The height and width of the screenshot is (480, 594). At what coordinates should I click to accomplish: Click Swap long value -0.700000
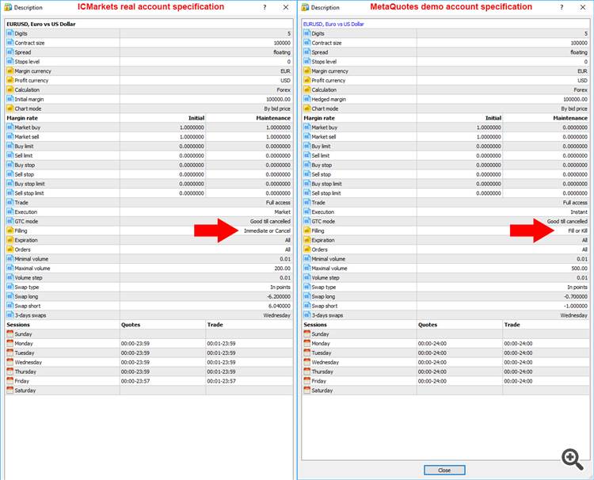click(x=576, y=297)
